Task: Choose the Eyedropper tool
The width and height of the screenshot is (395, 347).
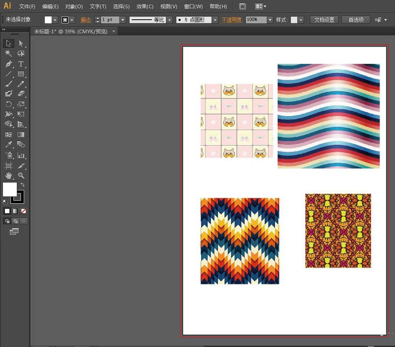Action: pos(8,145)
